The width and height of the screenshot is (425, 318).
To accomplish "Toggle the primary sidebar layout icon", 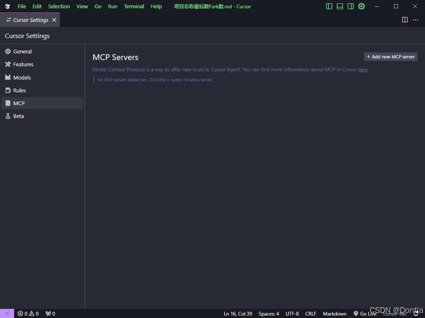I will point(329,6).
